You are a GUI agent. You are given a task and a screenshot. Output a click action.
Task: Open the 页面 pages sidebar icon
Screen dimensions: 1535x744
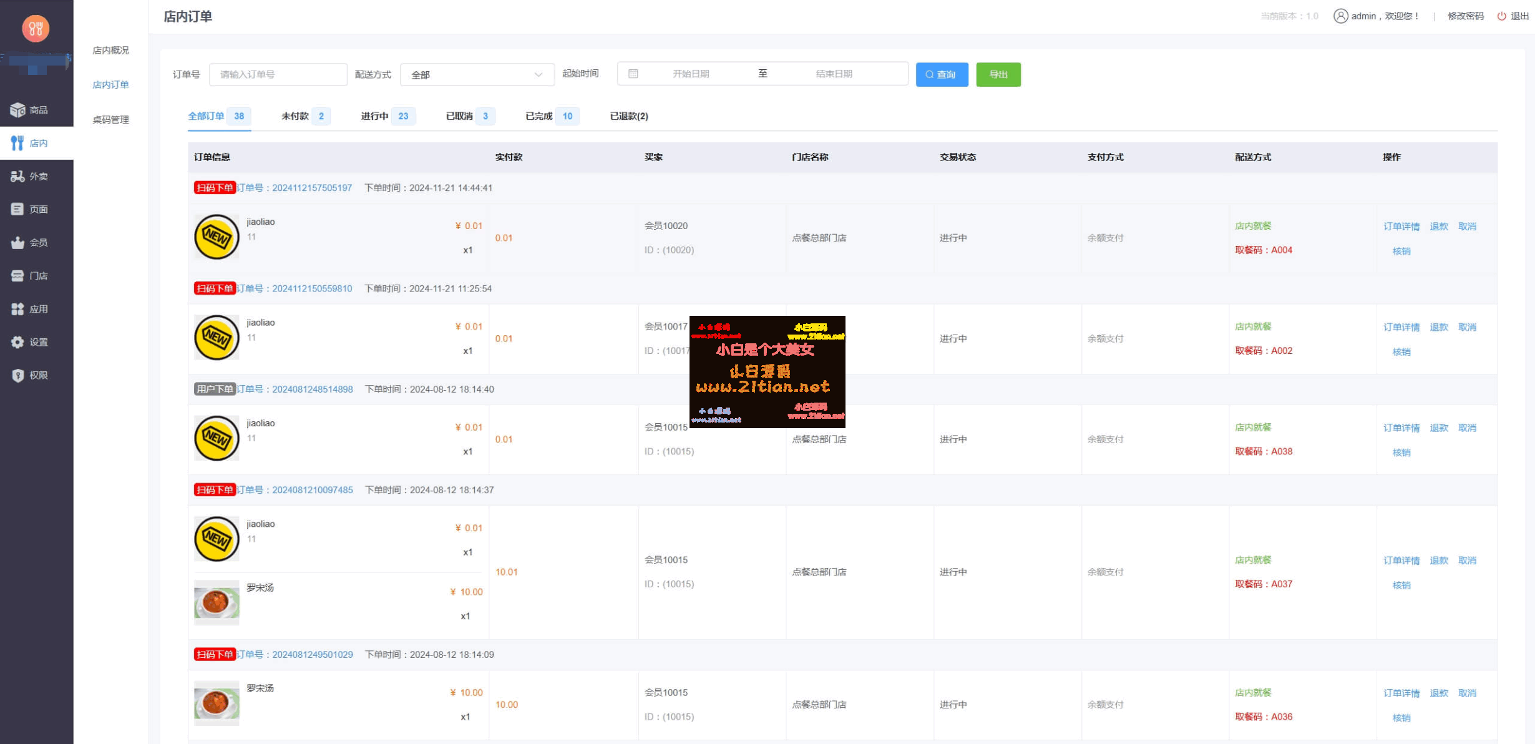coord(17,209)
